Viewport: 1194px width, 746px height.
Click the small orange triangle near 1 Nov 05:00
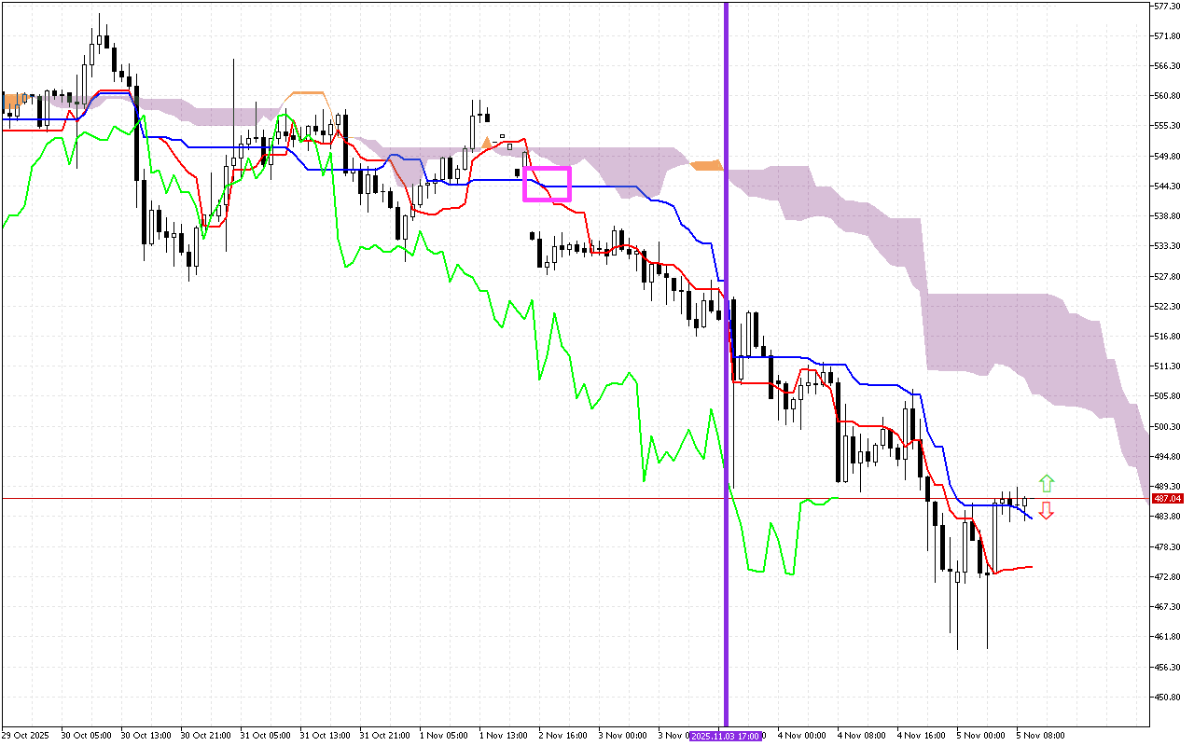[485, 144]
